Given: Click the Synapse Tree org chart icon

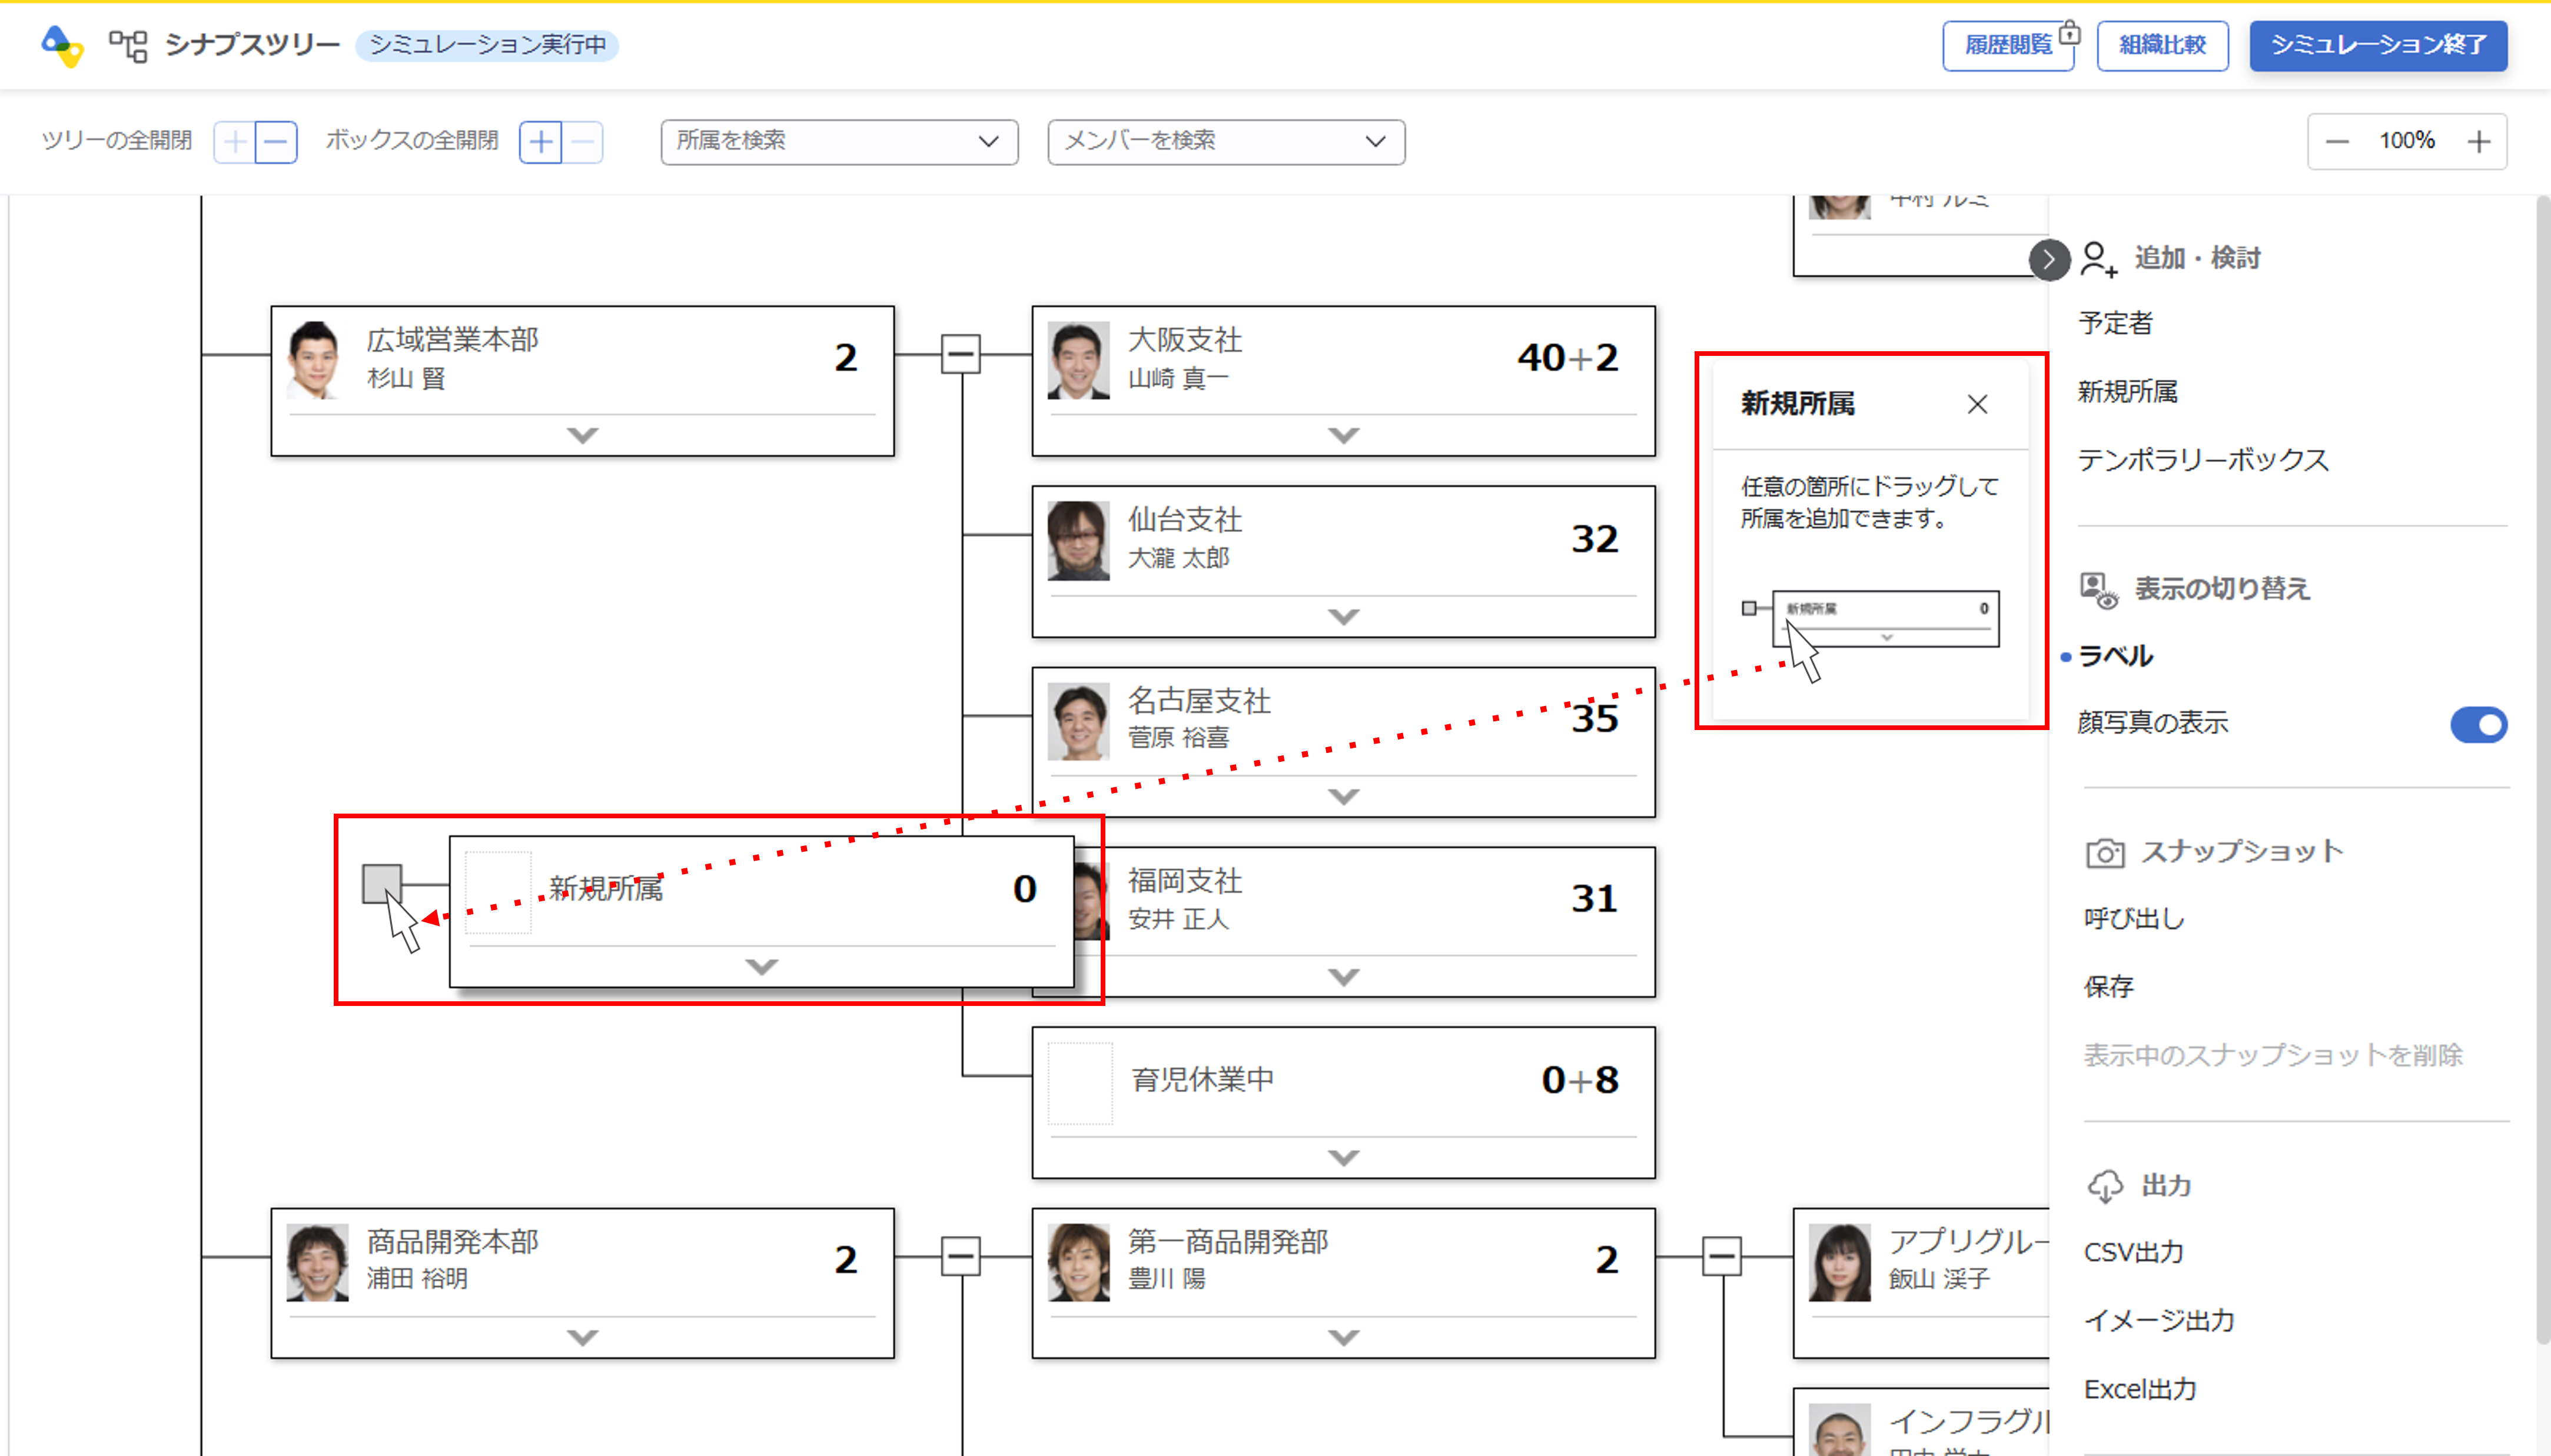Looking at the screenshot, I should coord(128,45).
